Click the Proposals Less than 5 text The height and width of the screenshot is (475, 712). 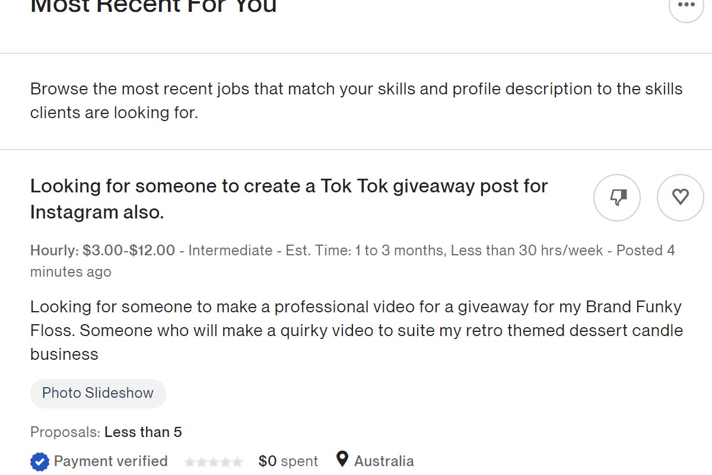106,432
